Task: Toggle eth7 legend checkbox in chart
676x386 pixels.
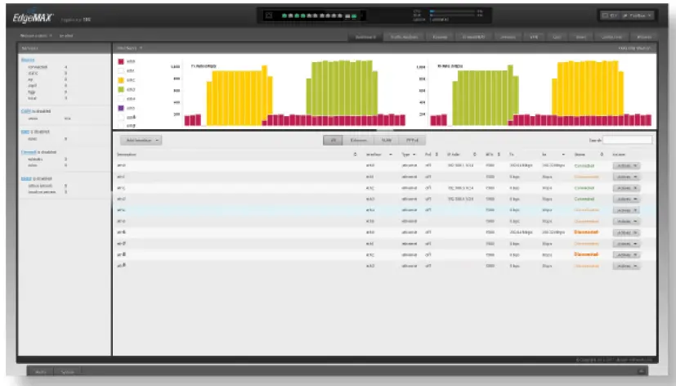Action: [121, 125]
